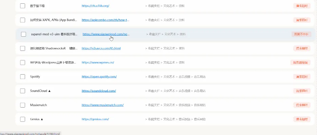Image resolution: width=317 pixels, height=135 pixels.
Task: Select the WP Wordpress bookmark checkbox
Action: (22, 62)
